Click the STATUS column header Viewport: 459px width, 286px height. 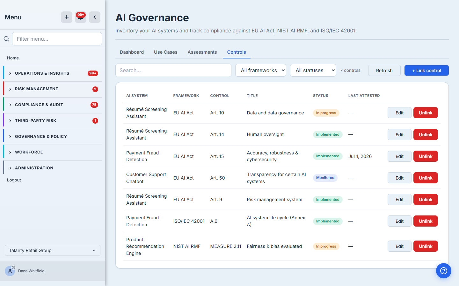[320, 96]
